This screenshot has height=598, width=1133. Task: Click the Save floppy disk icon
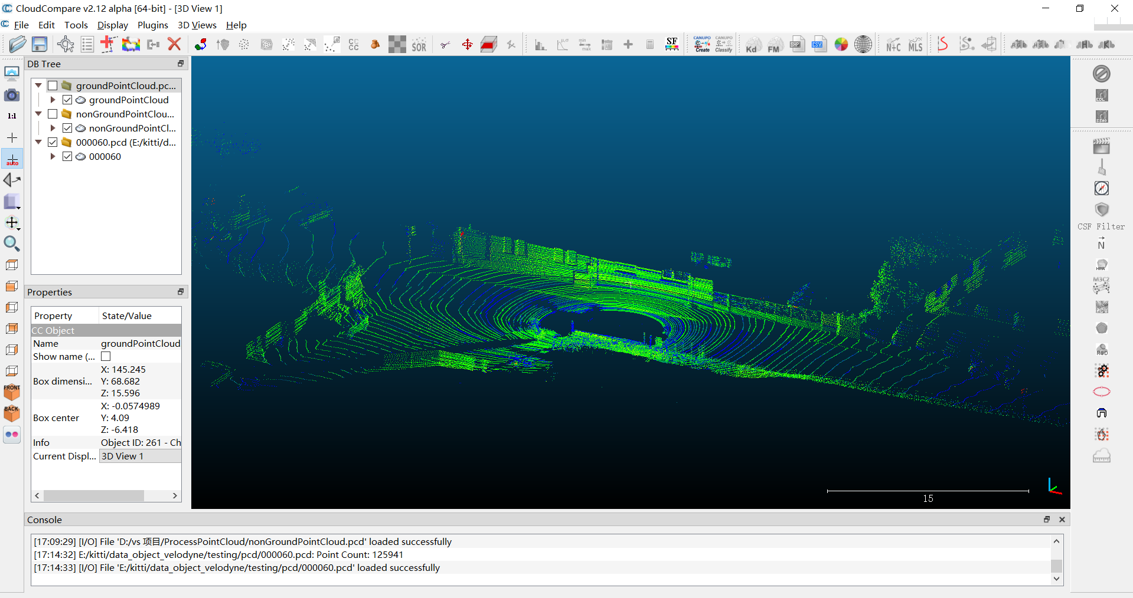[40, 44]
